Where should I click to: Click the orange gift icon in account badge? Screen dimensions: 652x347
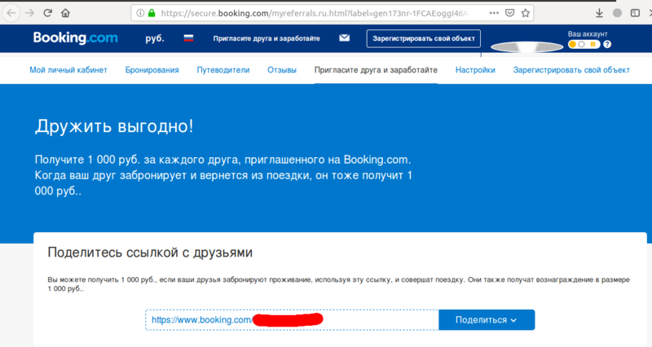click(593, 44)
